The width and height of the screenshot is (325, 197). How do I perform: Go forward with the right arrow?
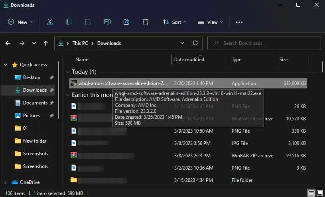pos(22,43)
